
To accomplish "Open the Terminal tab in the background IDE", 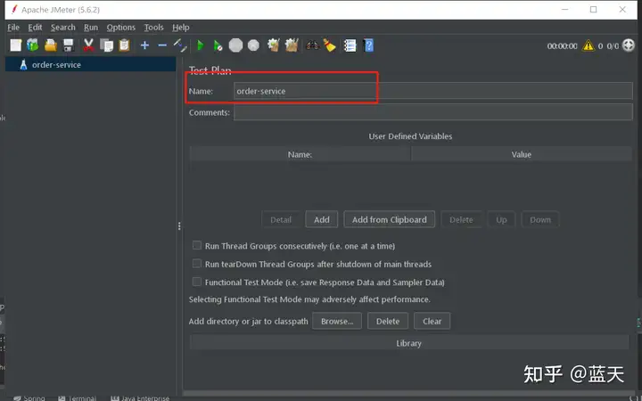I will tap(78, 397).
